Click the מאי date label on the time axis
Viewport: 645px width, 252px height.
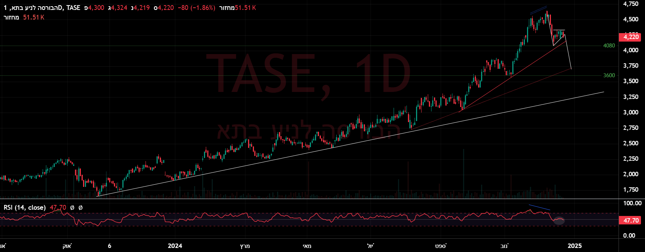click(x=307, y=246)
